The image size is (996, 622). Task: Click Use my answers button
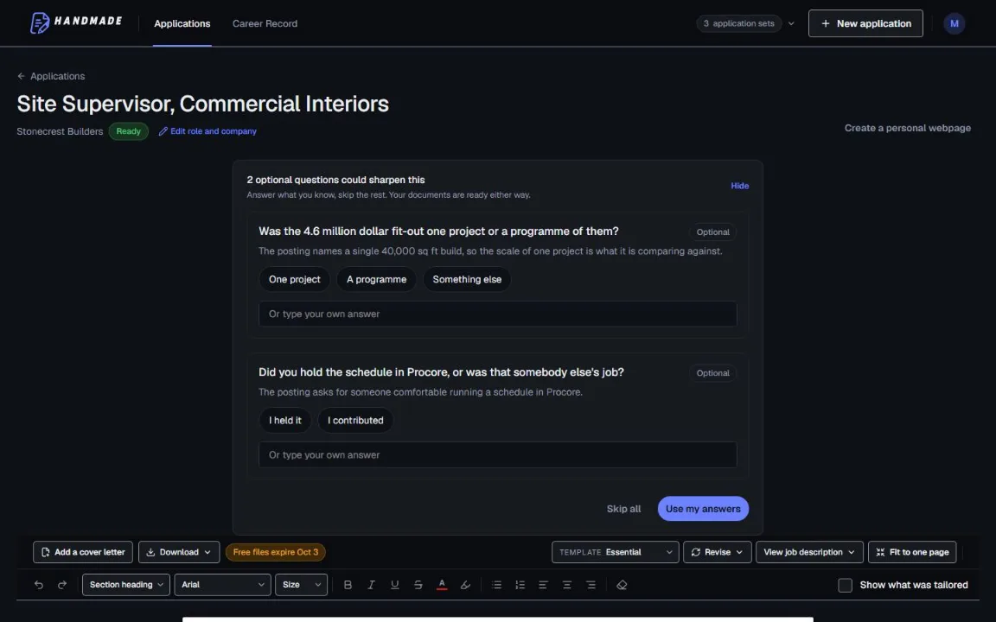(x=703, y=508)
